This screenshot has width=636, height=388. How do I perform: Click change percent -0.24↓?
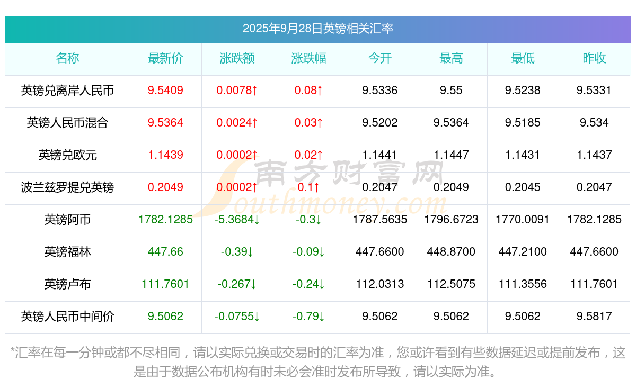[308, 284]
